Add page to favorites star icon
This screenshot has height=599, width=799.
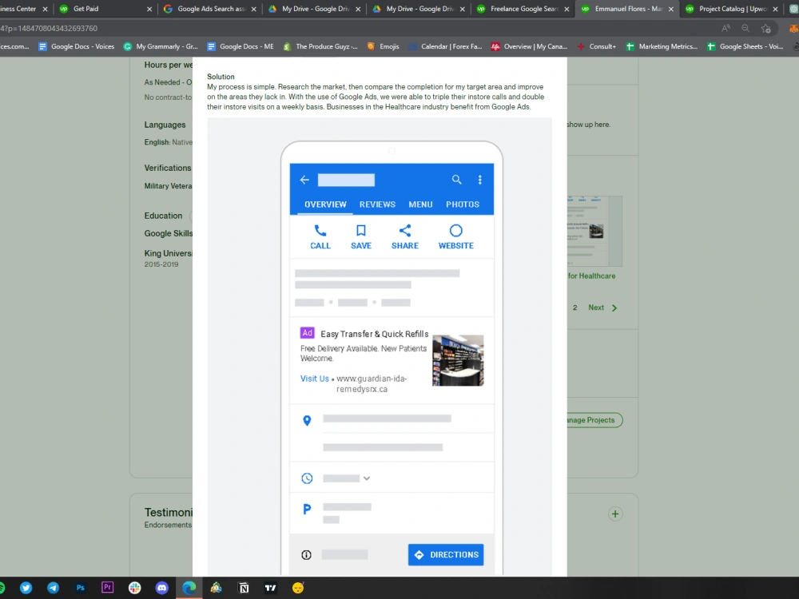click(x=766, y=29)
